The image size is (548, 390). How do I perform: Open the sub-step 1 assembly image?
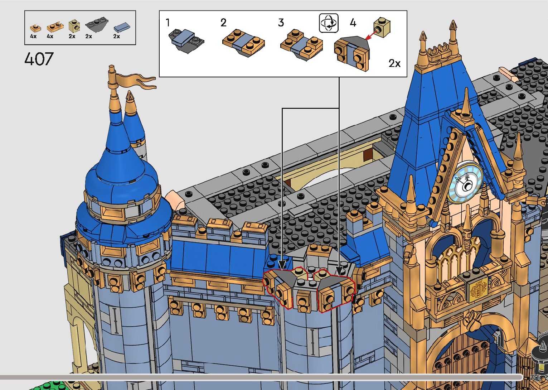[186, 40]
